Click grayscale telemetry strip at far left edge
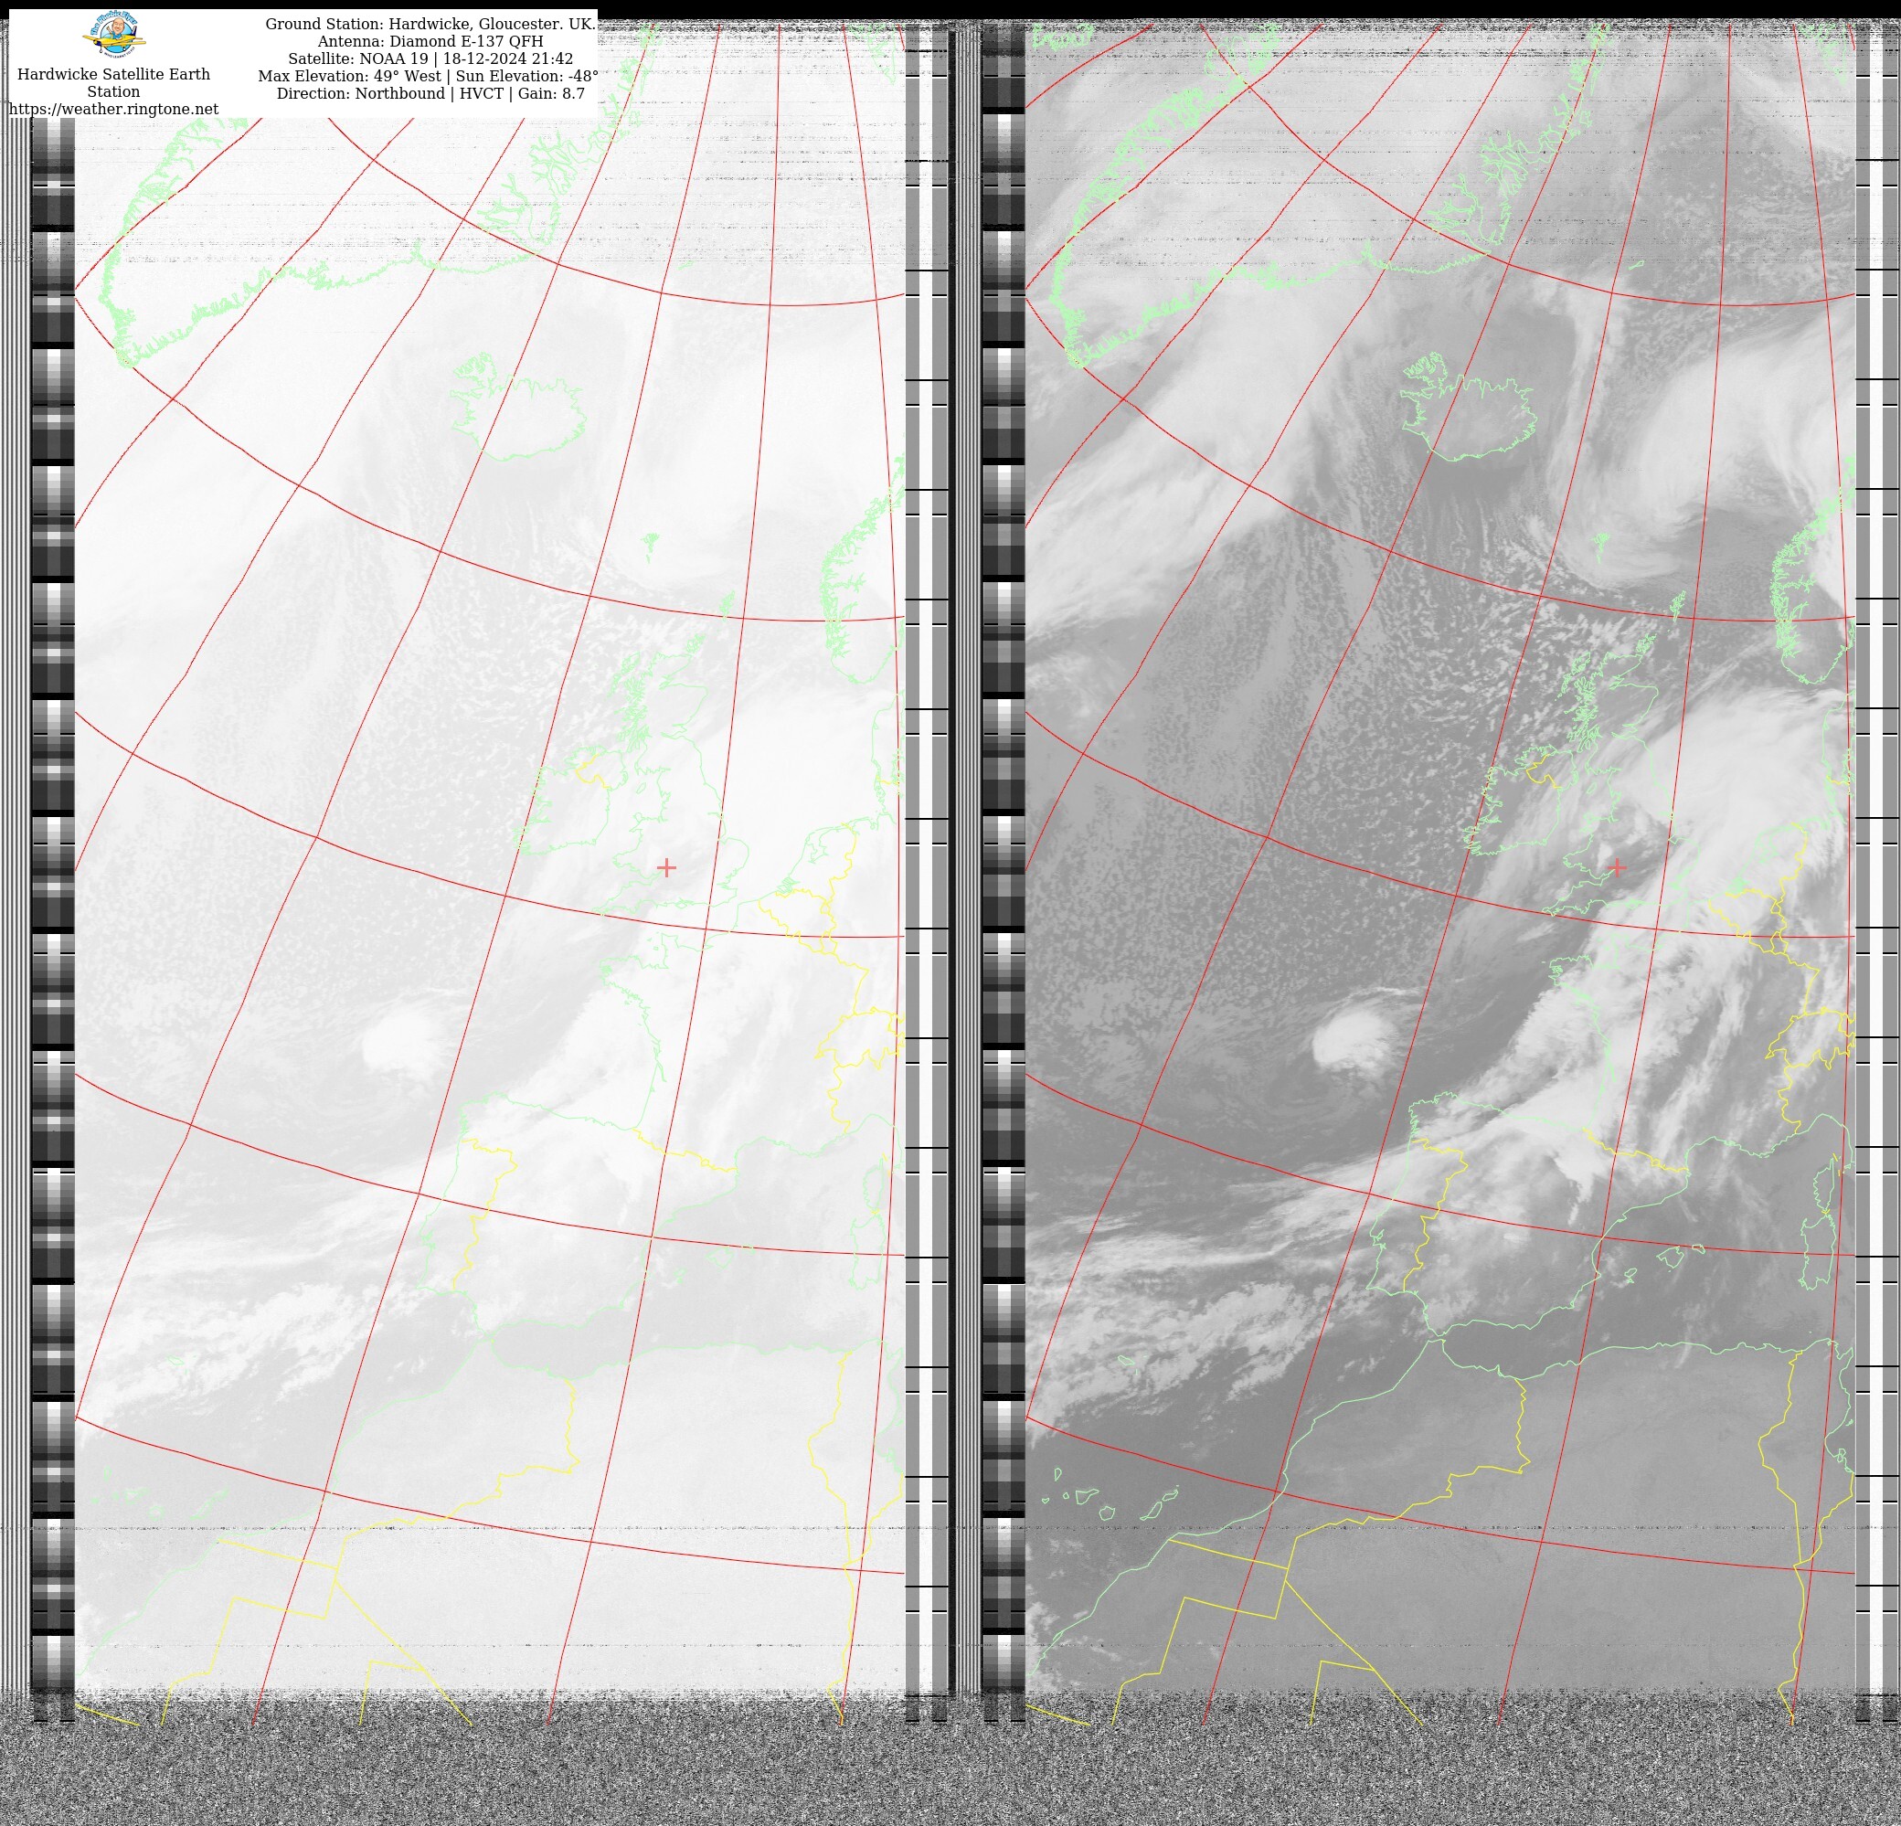The image size is (1901, 1826). click(x=52, y=873)
